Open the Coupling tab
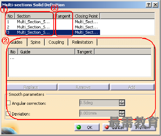 click(56, 42)
